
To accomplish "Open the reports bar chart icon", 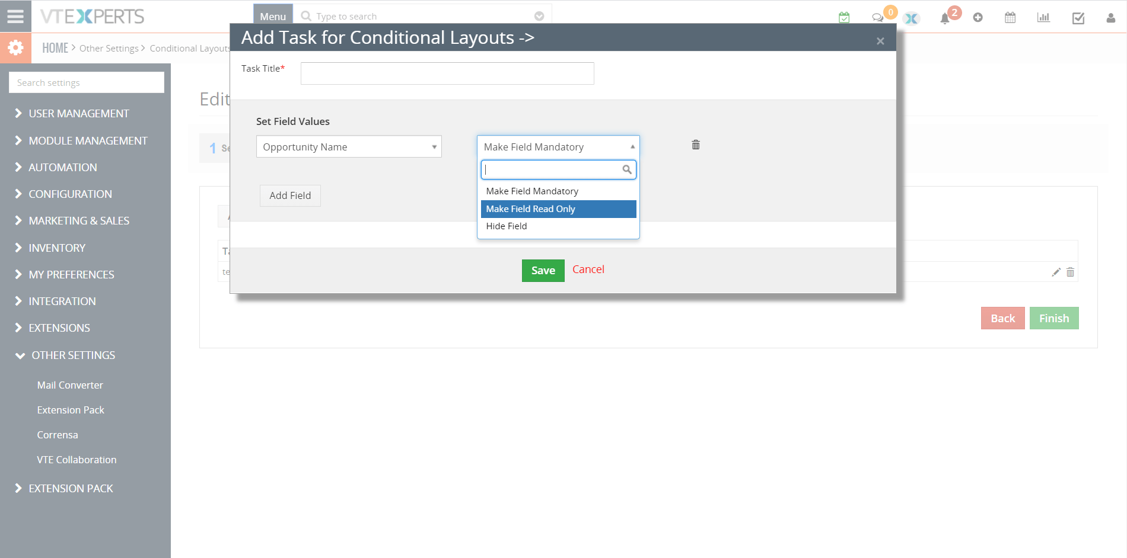I will [x=1043, y=18].
